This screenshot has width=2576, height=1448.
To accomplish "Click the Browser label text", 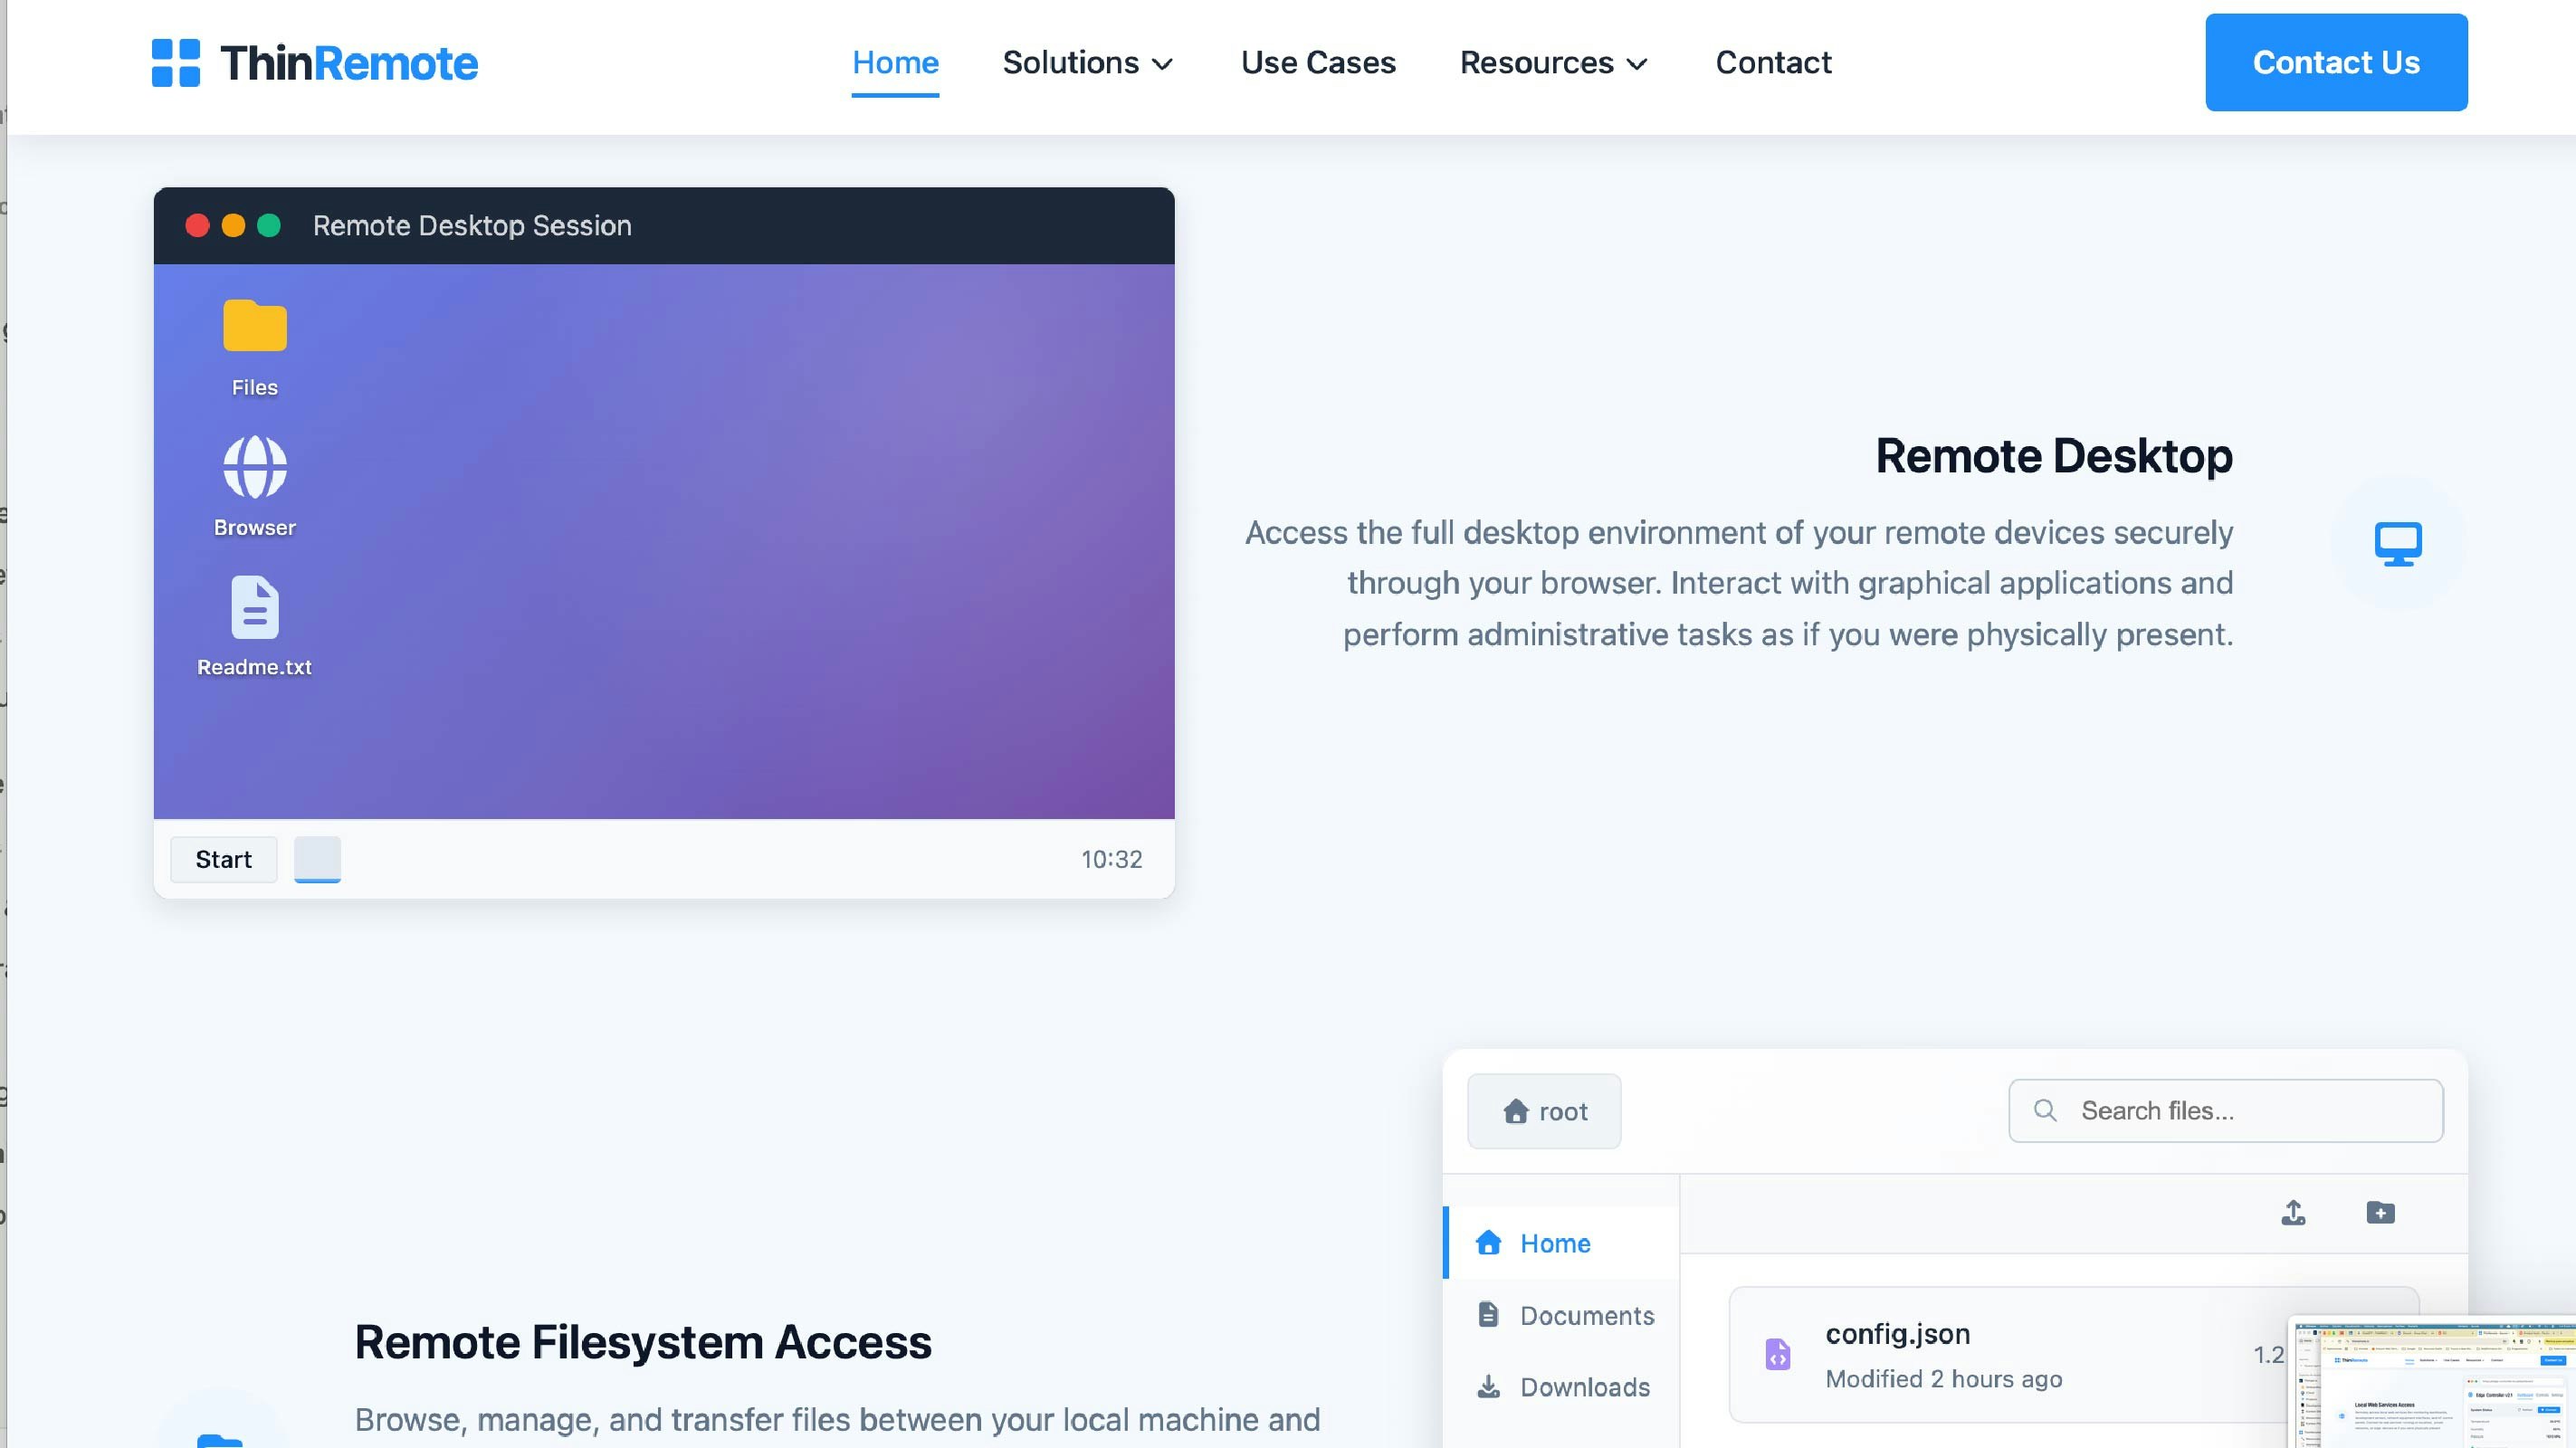I will tap(255, 527).
